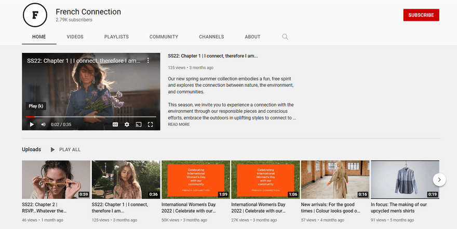Open the 0:36 SS22 Chapter 1 thumbnail
Image resolution: width=457 pixels, height=229 pixels.
[x=126, y=180]
